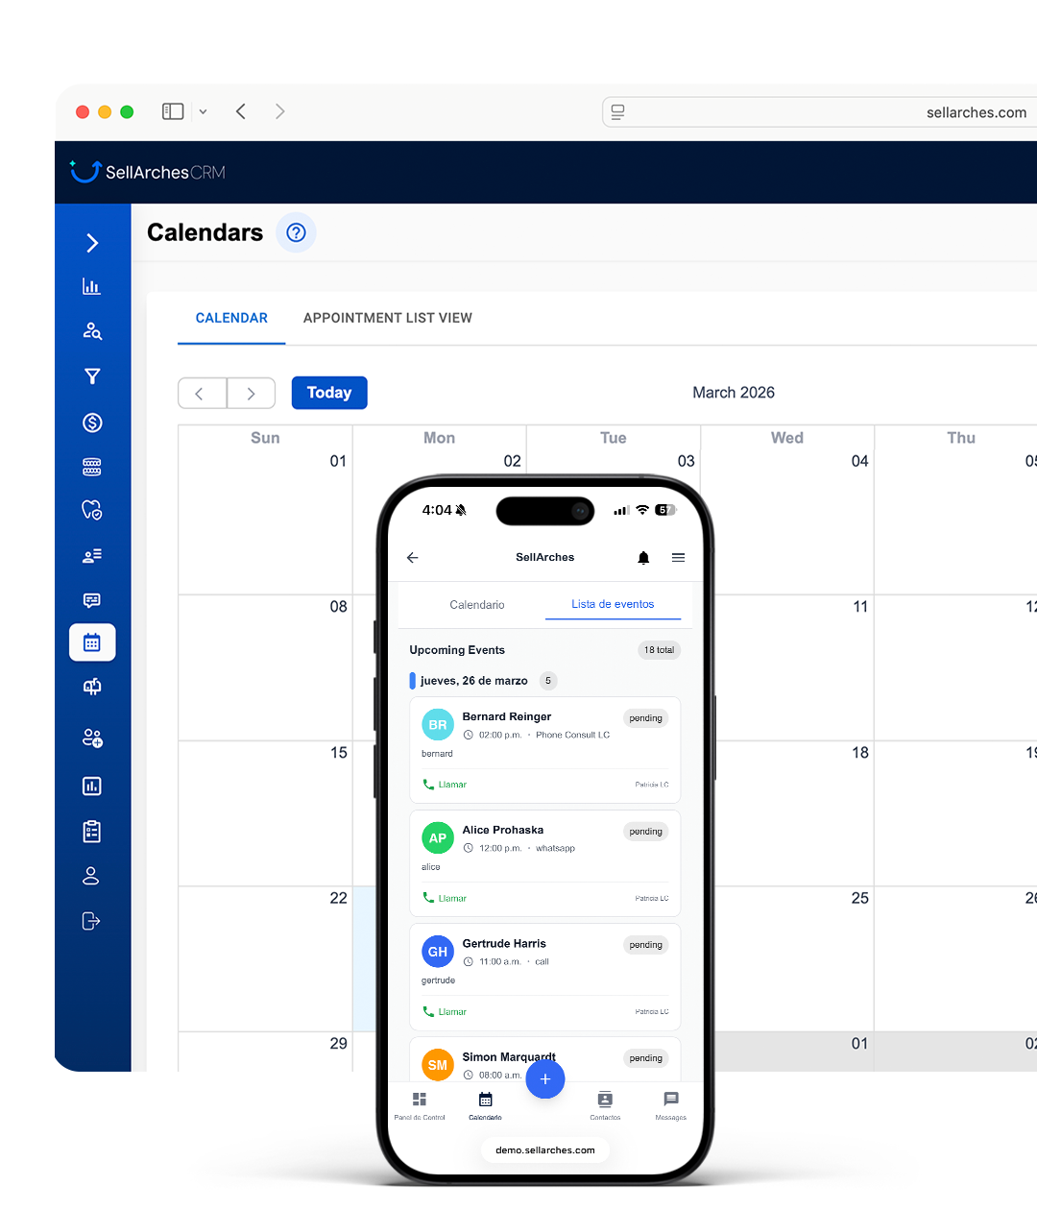
Task: Open the funnel pipeline icon in sidebar
Action: (x=92, y=376)
